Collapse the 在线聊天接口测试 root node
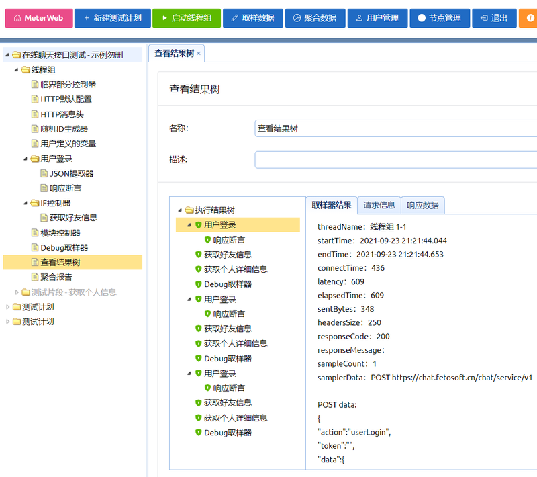The height and width of the screenshot is (477, 537). point(7,55)
